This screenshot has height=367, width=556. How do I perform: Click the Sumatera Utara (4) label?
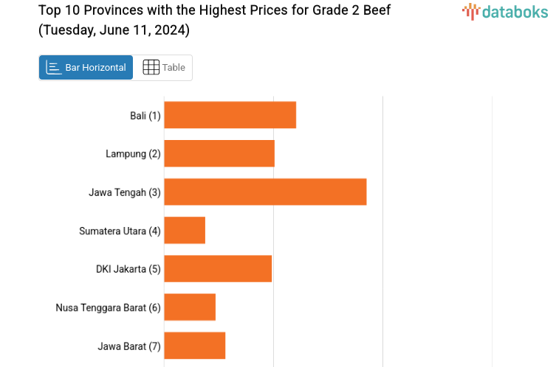(120, 231)
